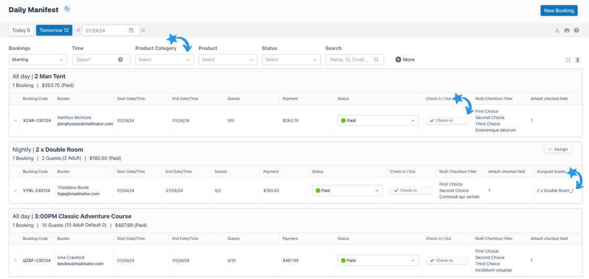Click the download manifest icon

pos(557,31)
